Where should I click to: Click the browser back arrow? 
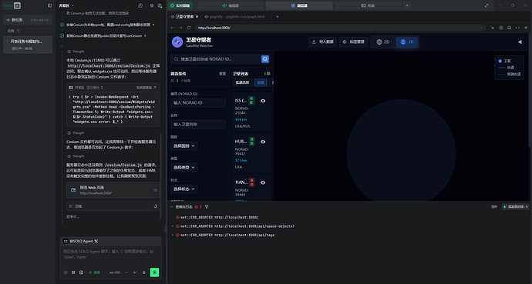click(x=173, y=28)
